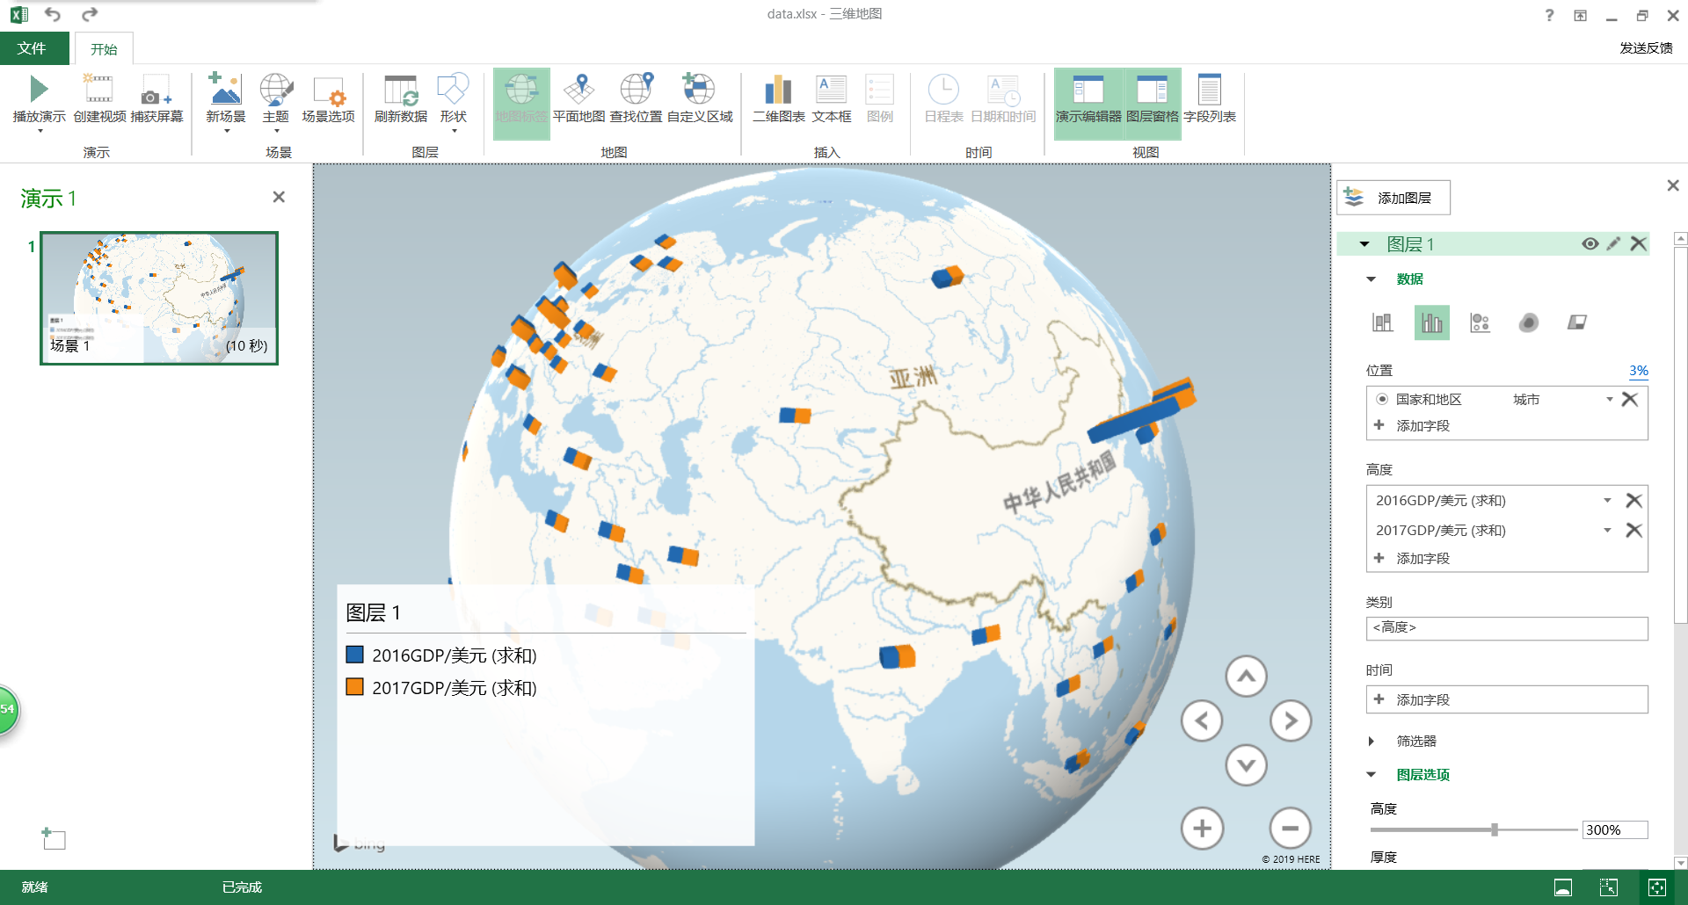Click the 300% height value box
Viewport: 1688px width, 905px height.
(1615, 830)
